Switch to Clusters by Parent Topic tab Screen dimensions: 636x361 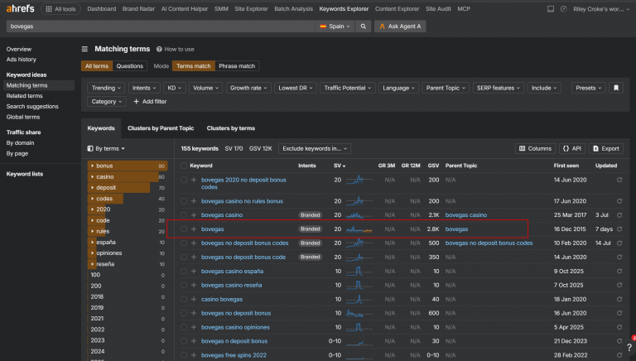pos(161,128)
